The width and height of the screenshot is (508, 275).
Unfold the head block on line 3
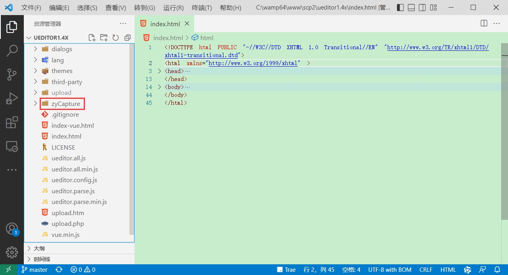(160, 71)
